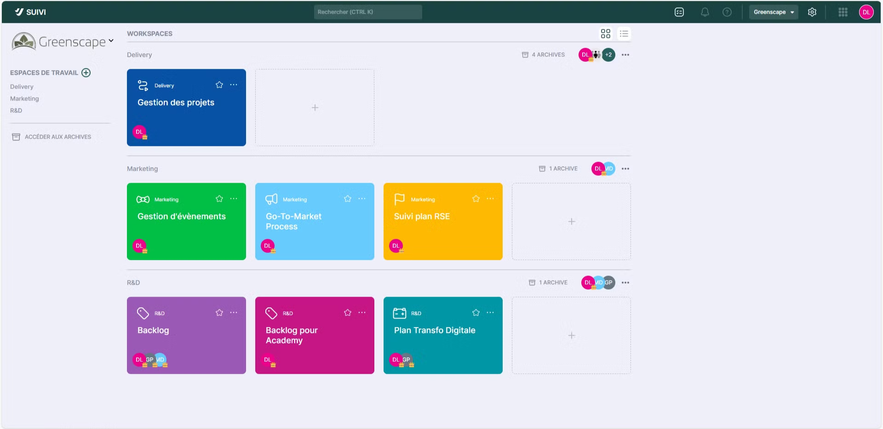Open options menu for Marketing workspace

(x=625, y=169)
